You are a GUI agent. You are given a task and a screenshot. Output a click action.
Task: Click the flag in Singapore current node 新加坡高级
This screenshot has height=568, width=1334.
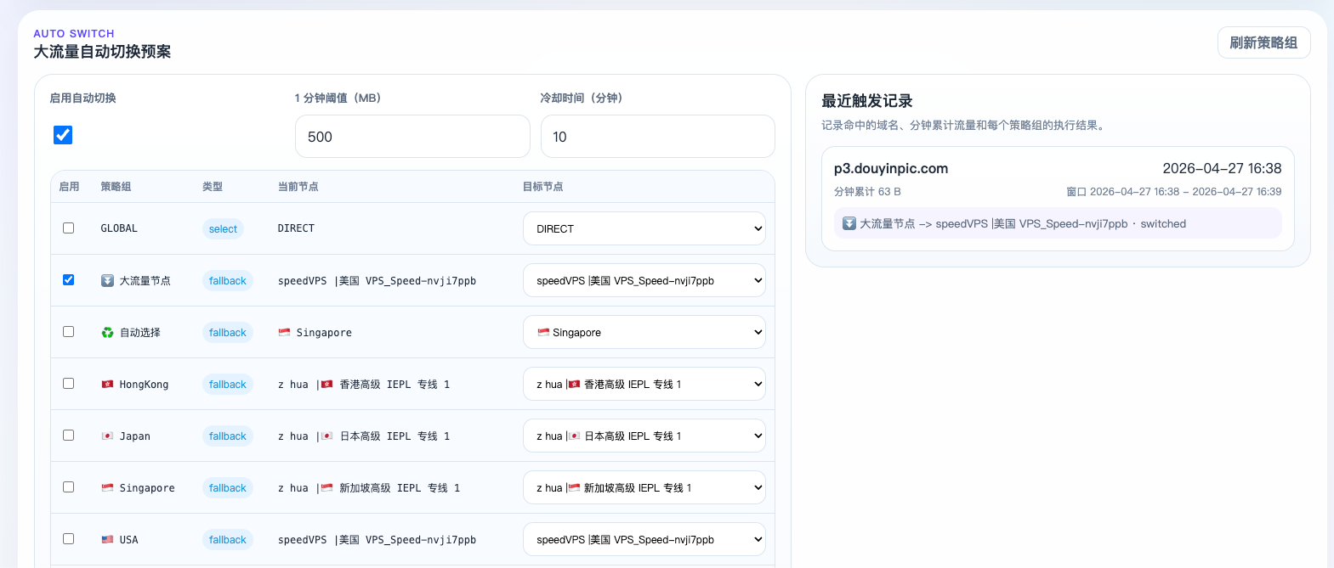(x=326, y=487)
